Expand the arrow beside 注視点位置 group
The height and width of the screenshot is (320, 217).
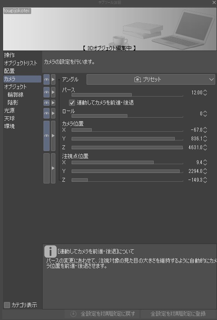(53, 168)
